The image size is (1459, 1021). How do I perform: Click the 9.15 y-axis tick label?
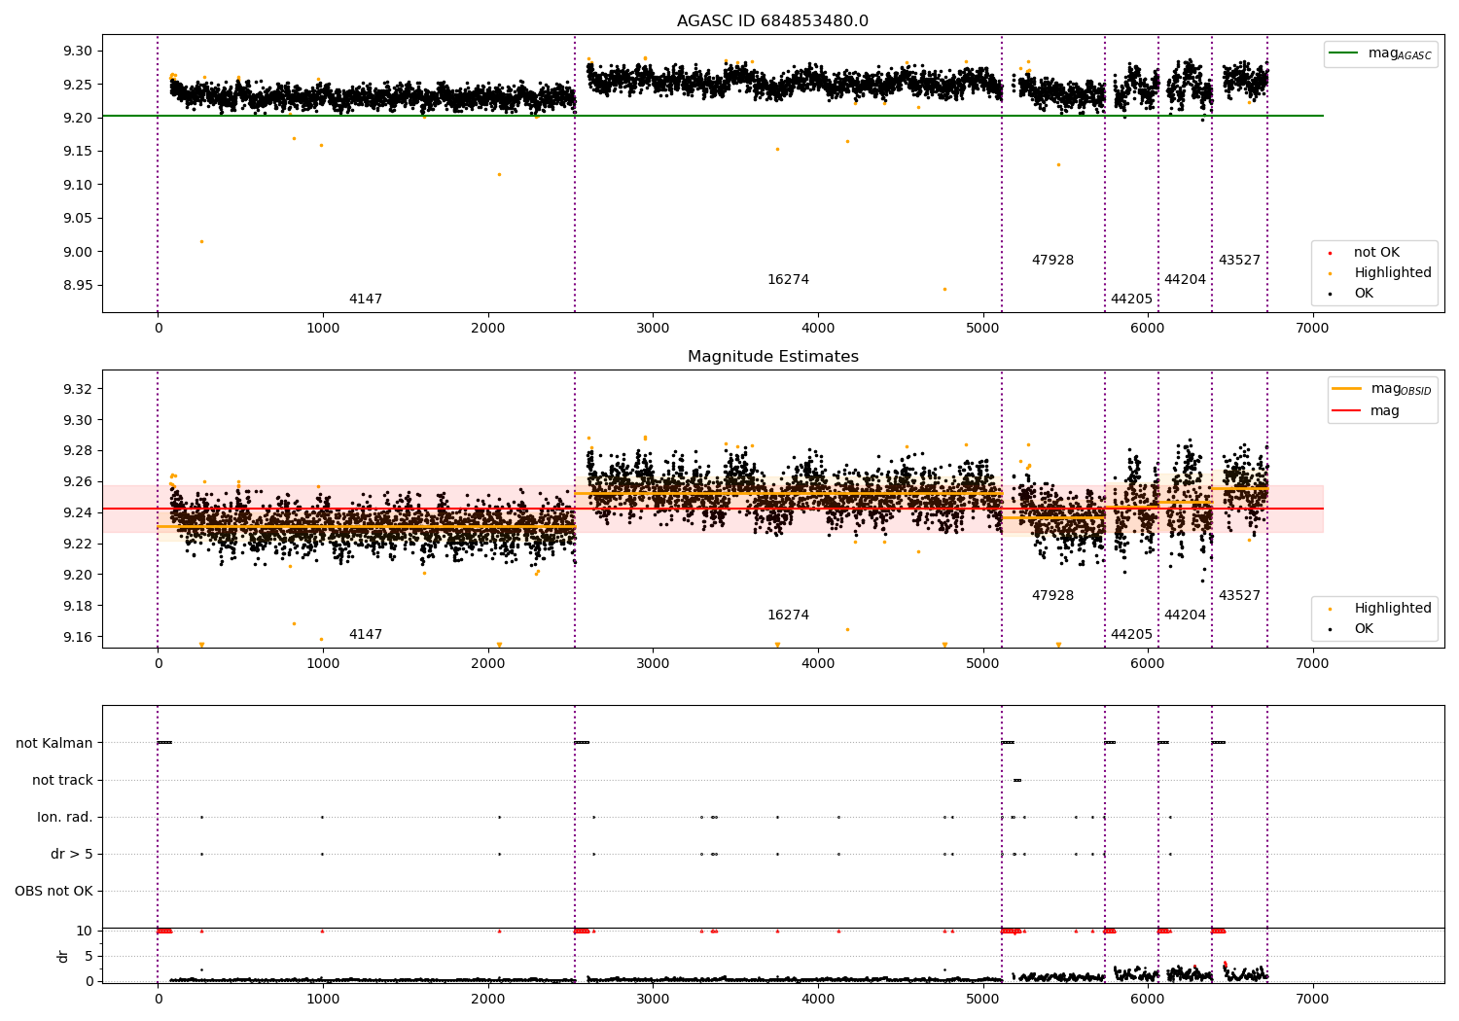[x=78, y=152]
